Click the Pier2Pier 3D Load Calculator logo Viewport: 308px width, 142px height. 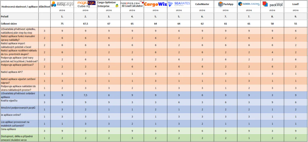(x=132, y=4)
